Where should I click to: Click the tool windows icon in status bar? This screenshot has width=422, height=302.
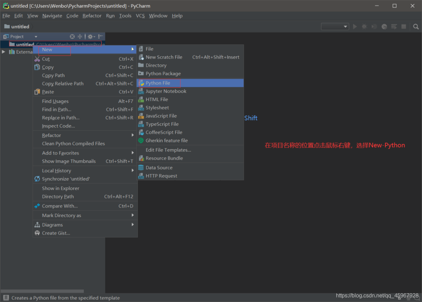(6, 298)
